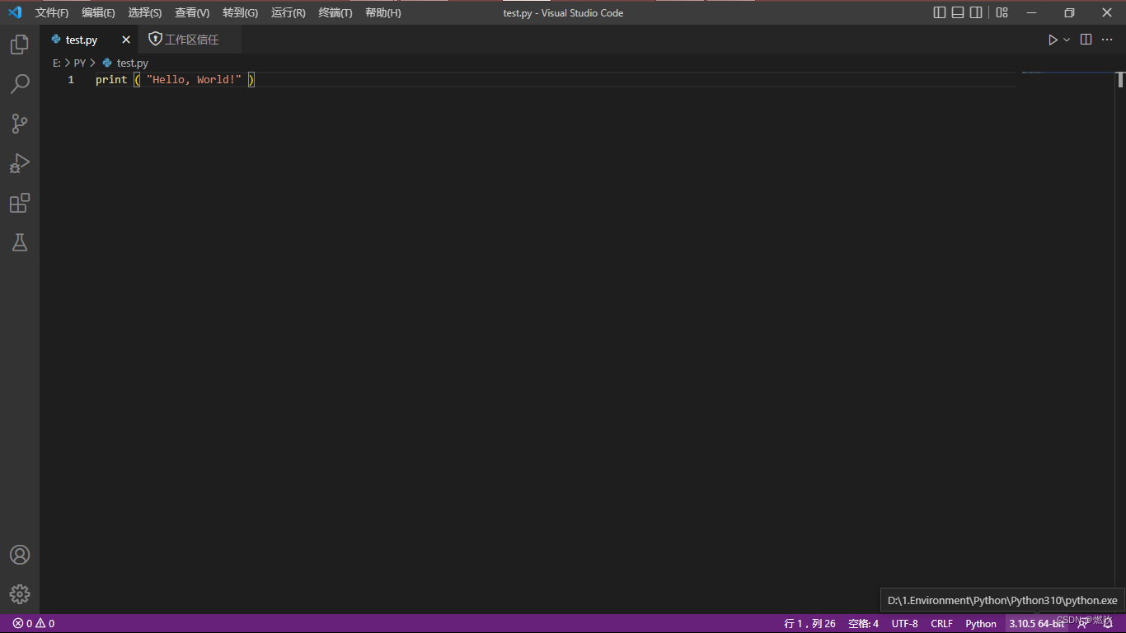The image size is (1126, 633).
Task: Select Python interpreter 3.10.5 64-bit
Action: tap(1037, 624)
